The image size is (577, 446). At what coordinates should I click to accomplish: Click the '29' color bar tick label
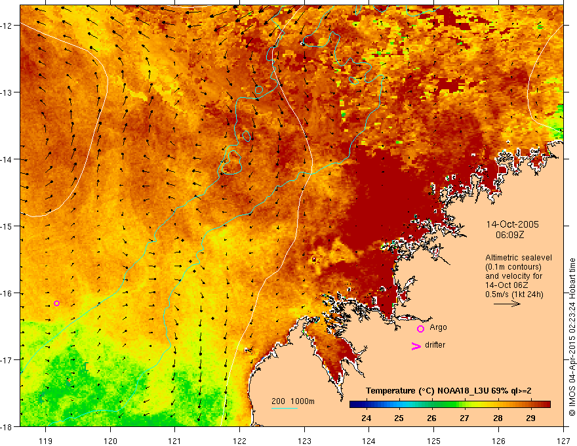[530, 418]
